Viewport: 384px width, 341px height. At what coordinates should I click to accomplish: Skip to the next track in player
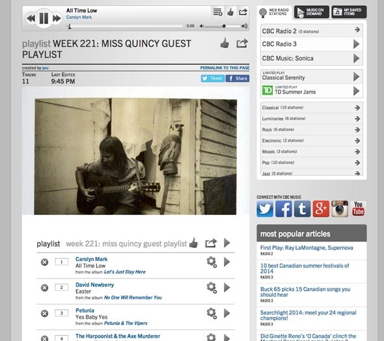tap(57, 18)
